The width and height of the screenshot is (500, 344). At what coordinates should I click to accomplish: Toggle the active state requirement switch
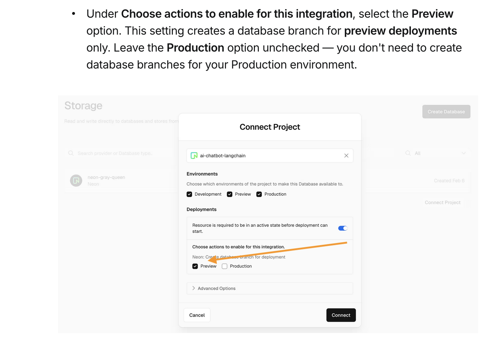(x=343, y=228)
